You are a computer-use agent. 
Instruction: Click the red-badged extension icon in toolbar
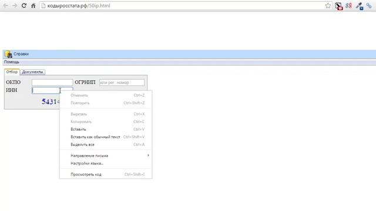(x=338, y=6)
